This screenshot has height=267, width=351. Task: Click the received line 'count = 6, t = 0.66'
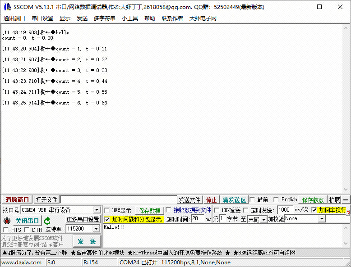coord(55,103)
